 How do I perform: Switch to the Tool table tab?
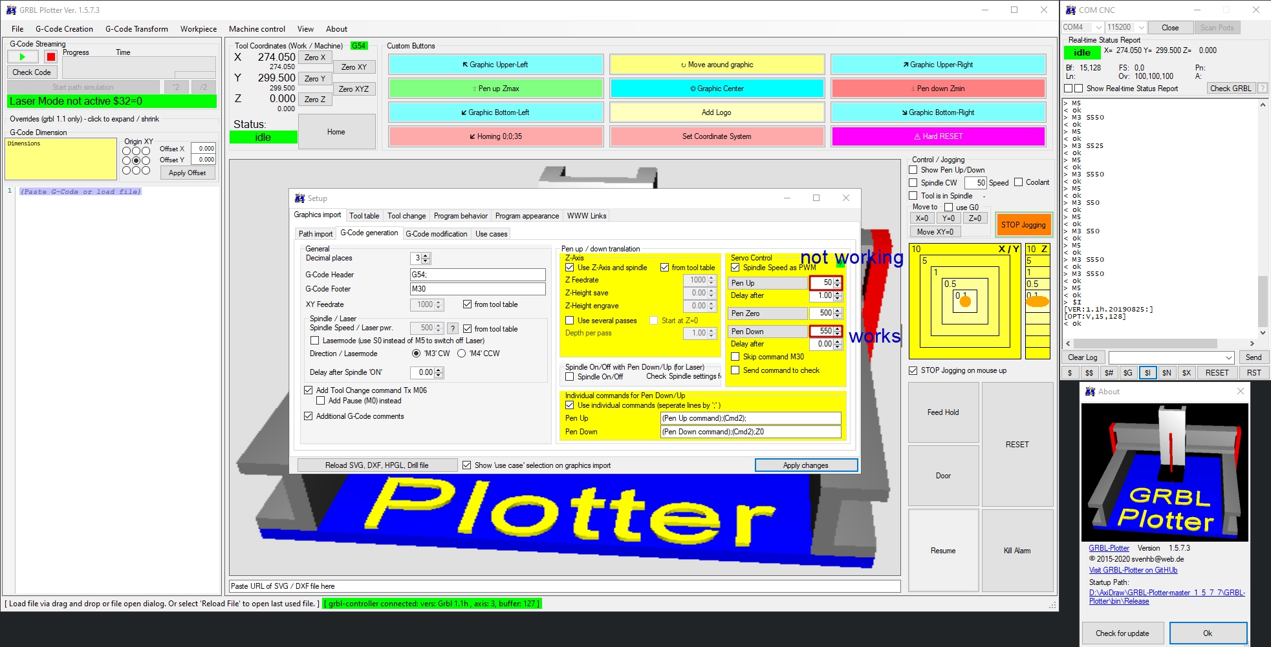[x=364, y=216]
